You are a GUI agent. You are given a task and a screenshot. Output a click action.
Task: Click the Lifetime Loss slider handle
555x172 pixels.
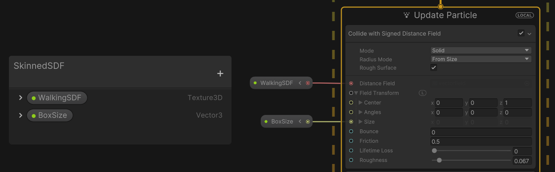click(x=434, y=150)
